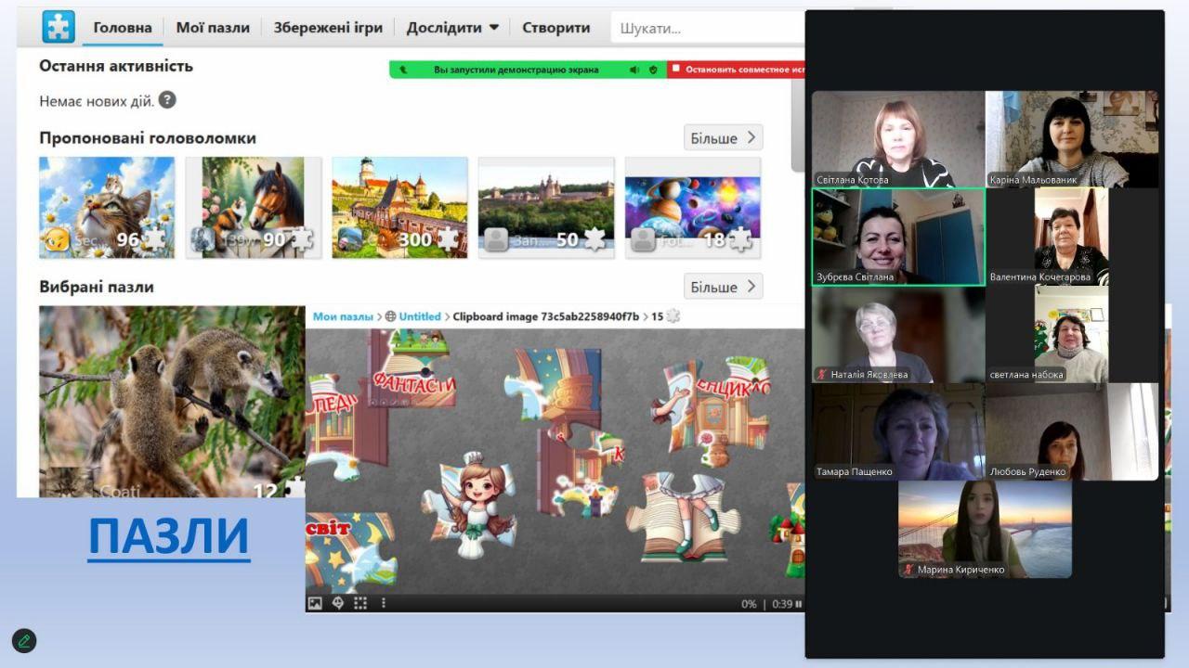Open the Мої пазли tab

pyautogui.click(x=213, y=28)
